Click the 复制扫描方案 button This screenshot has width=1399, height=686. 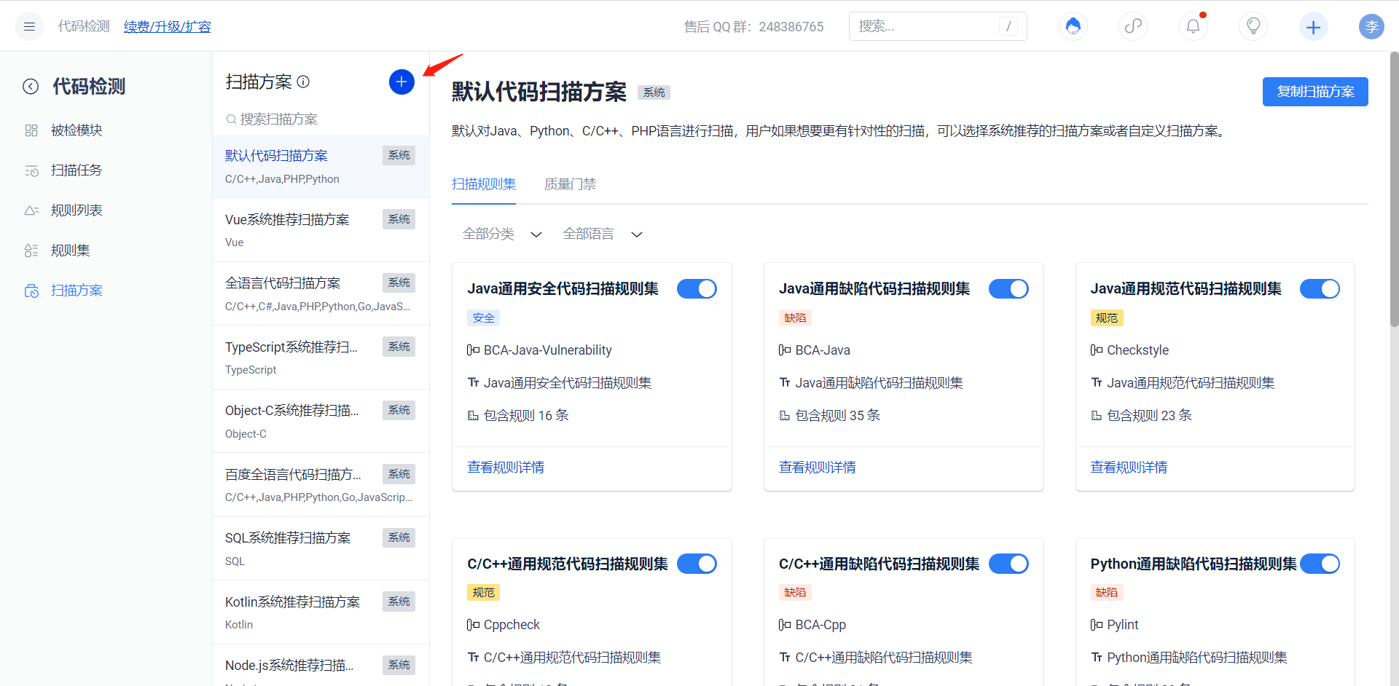click(x=1315, y=92)
